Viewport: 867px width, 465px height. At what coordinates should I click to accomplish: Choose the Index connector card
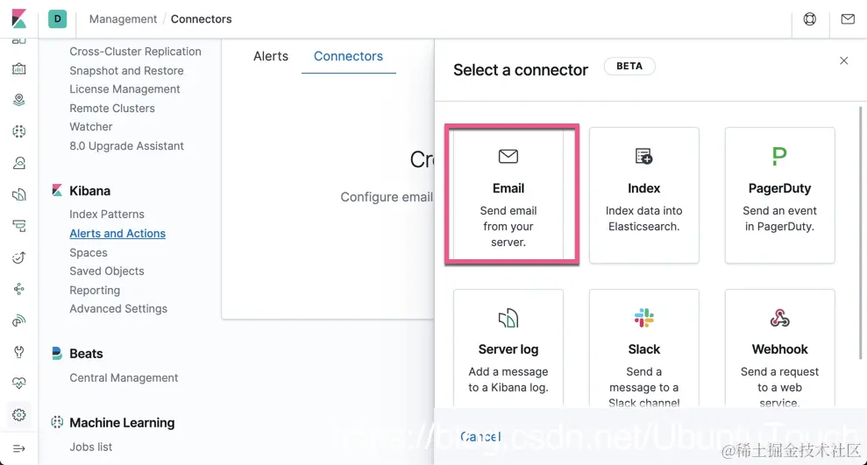(644, 195)
